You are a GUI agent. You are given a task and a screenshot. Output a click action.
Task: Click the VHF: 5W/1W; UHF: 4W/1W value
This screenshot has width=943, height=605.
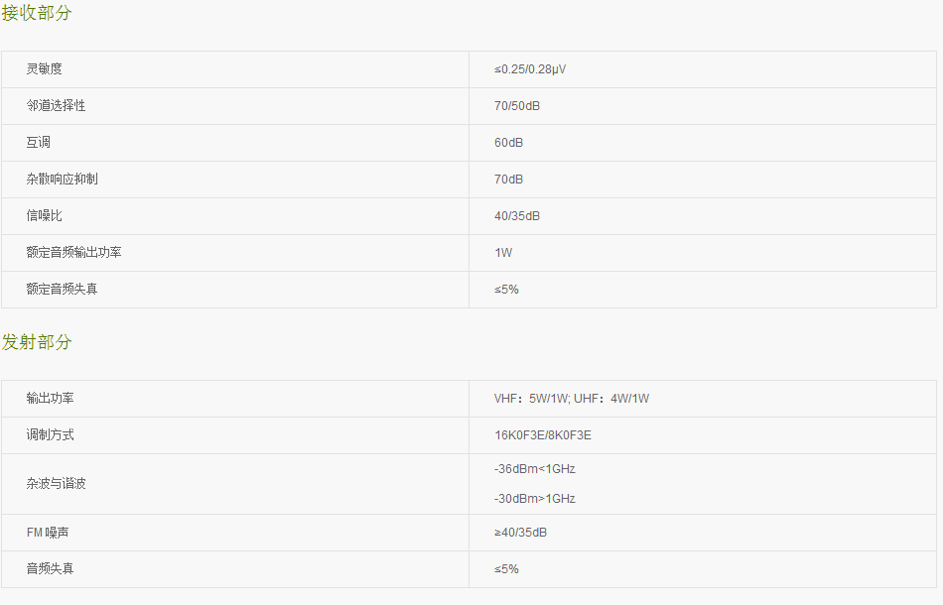click(x=572, y=399)
